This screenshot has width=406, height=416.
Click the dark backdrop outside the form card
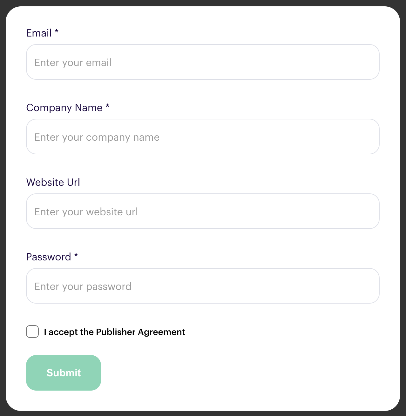(x=3, y=206)
